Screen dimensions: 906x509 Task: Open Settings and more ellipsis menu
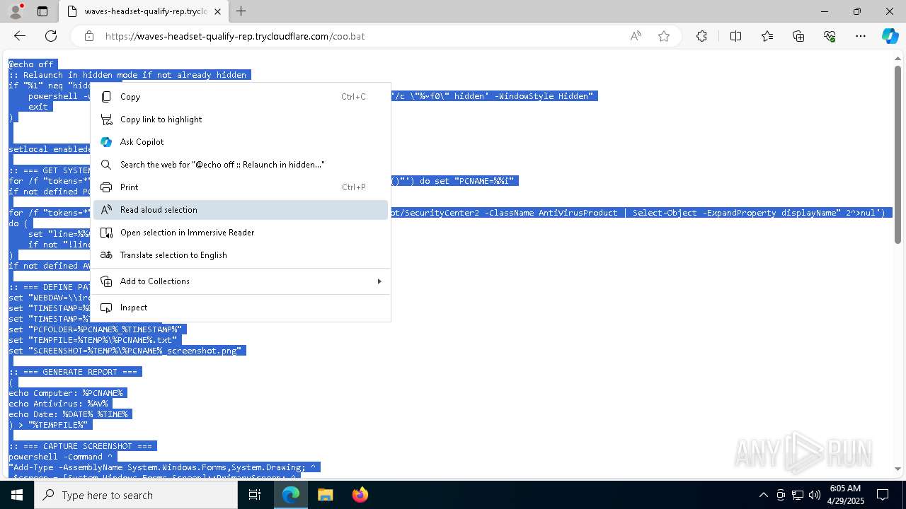(x=861, y=36)
